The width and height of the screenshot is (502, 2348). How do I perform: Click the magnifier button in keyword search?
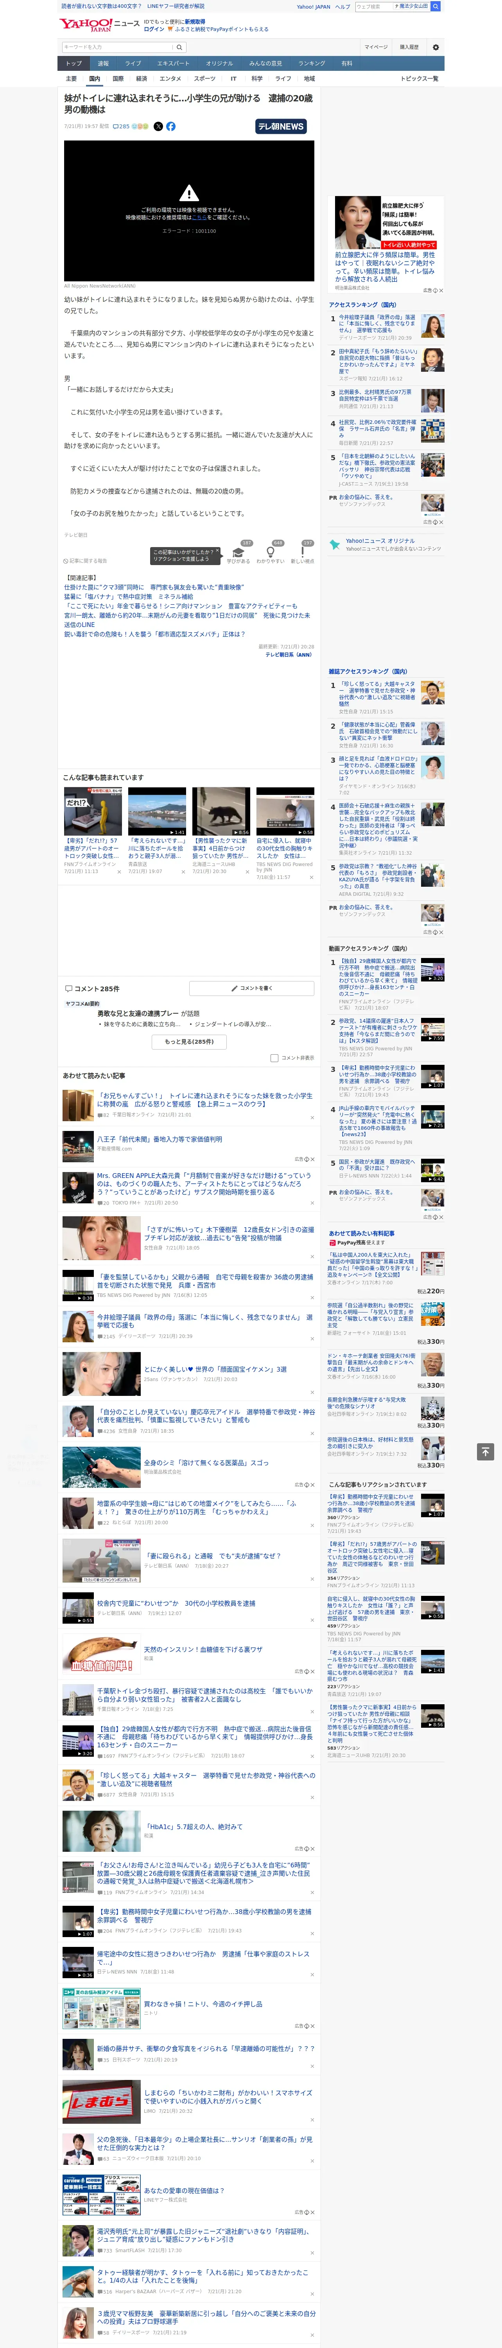pyautogui.click(x=179, y=47)
